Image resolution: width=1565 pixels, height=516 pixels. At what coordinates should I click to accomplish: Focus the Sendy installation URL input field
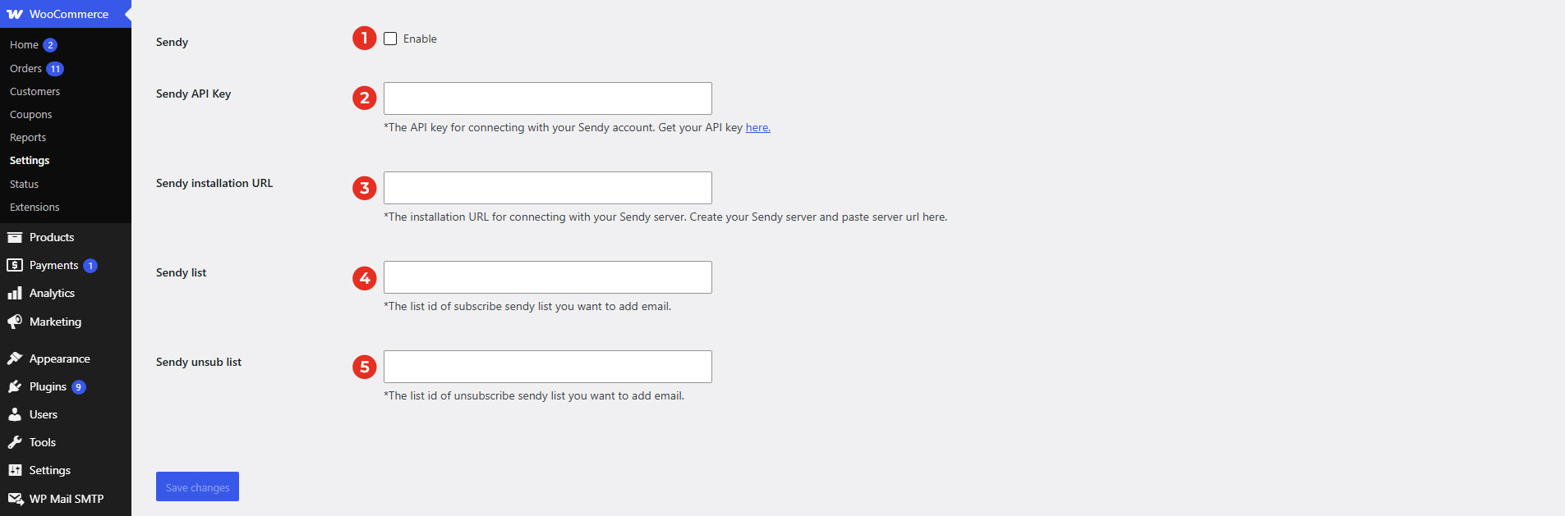(x=548, y=188)
